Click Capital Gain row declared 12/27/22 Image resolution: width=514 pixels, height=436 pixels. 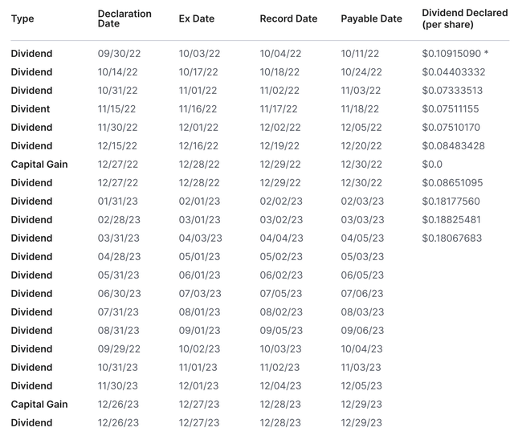pos(39,165)
